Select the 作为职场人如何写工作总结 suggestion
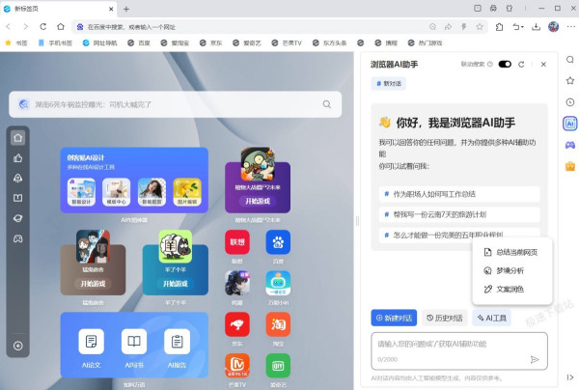Viewport: 579px width, 390px height. pyautogui.click(x=459, y=194)
